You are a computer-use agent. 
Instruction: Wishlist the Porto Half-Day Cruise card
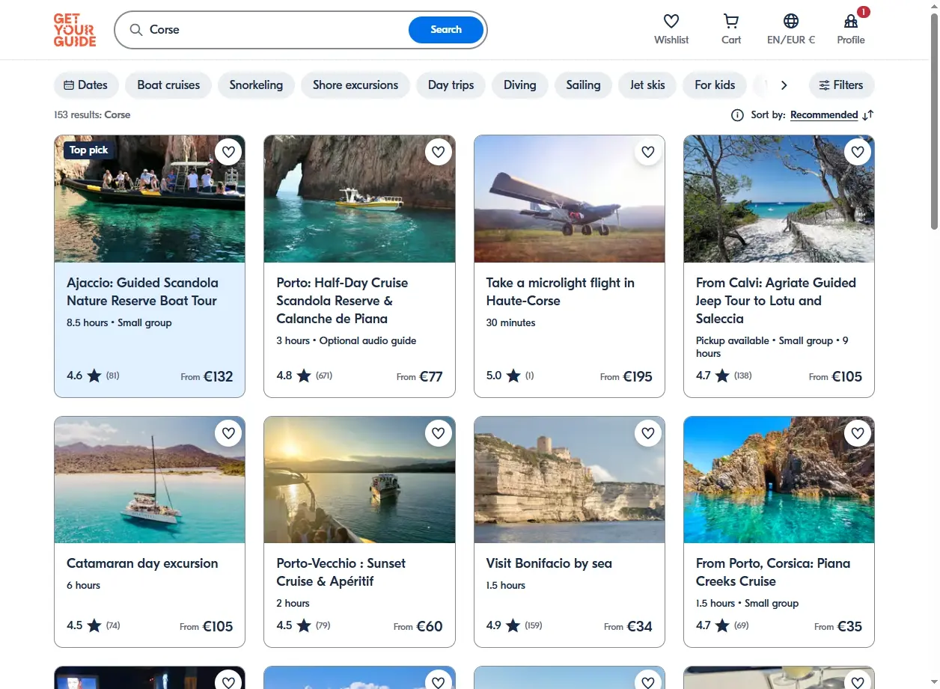pyautogui.click(x=439, y=152)
